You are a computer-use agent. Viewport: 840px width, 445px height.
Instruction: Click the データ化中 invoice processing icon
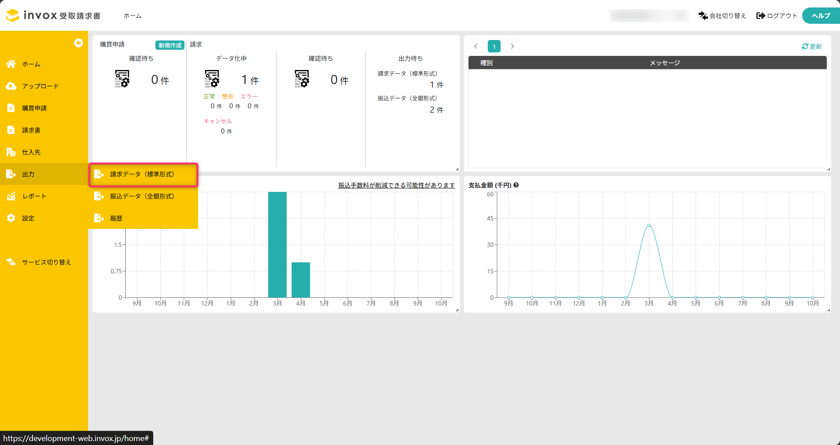[x=212, y=79]
